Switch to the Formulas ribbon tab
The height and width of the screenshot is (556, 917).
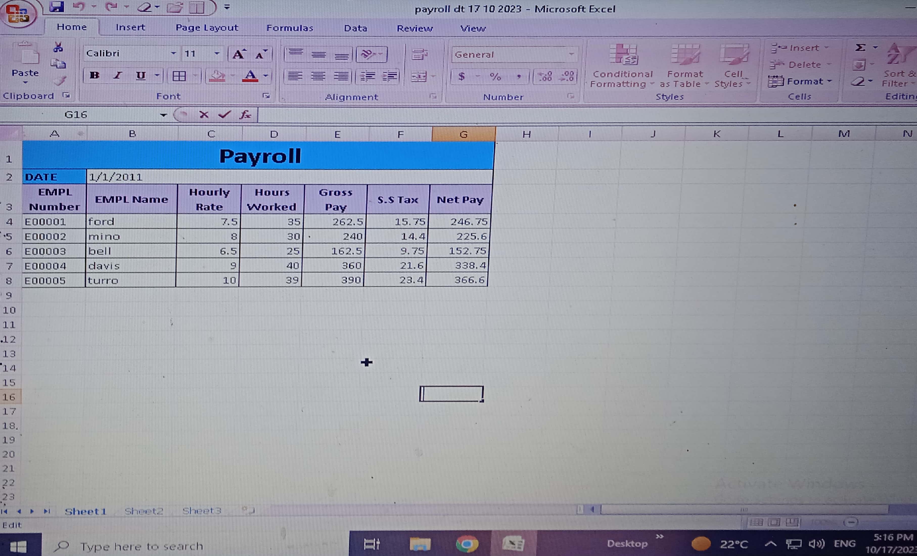(x=290, y=28)
